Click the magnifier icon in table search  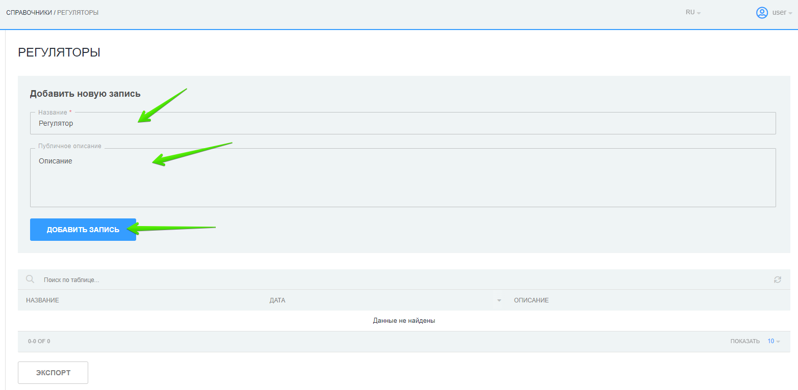pos(30,279)
